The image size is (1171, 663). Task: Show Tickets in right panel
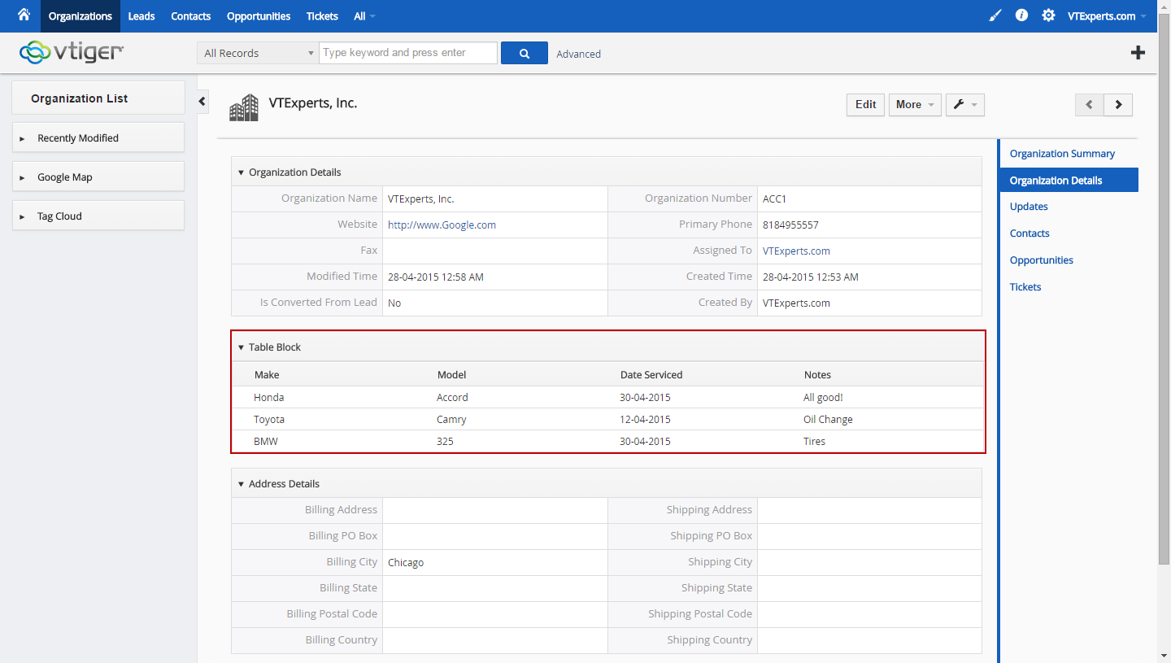[1025, 287]
